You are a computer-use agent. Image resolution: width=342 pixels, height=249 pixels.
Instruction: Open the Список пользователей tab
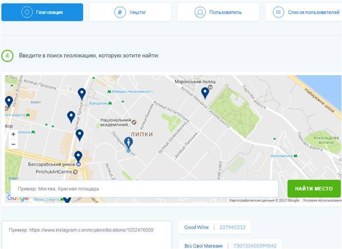[x=304, y=12]
